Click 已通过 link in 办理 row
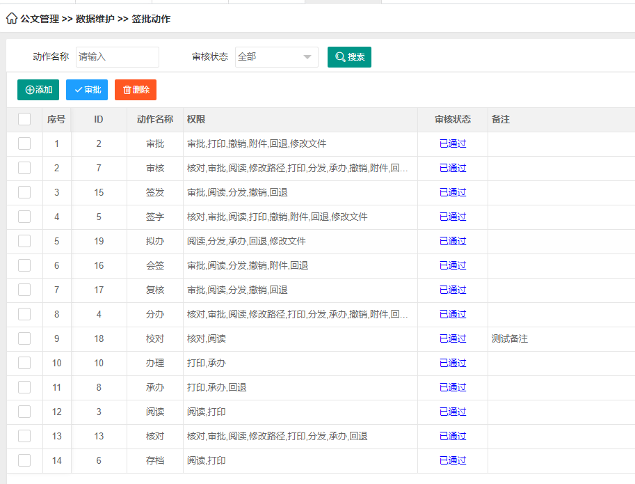Image resolution: width=635 pixels, height=484 pixels. click(x=453, y=363)
